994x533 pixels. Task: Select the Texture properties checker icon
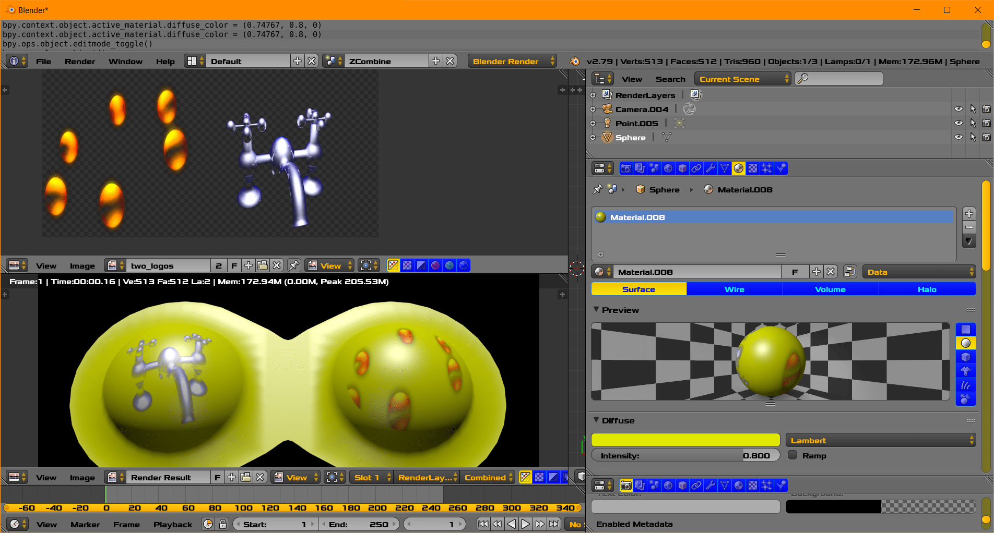tap(752, 168)
